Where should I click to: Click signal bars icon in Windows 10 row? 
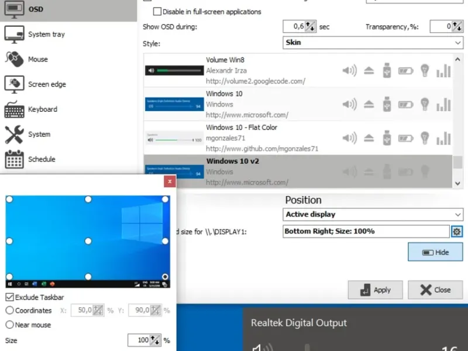point(443,105)
